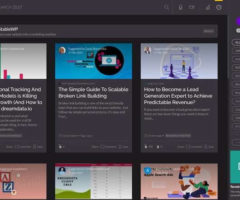
Task: Click the avatar on Lead Generation card
Action: (148, 50)
